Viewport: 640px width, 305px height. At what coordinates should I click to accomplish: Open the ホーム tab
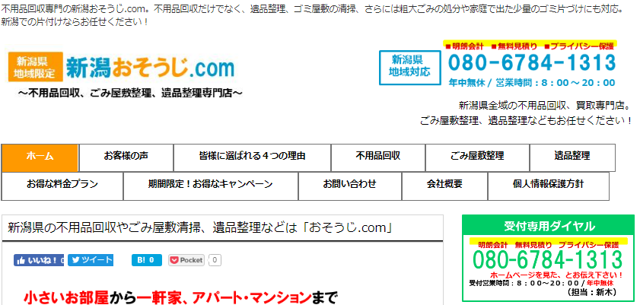pyautogui.click(x=40, y=157)
